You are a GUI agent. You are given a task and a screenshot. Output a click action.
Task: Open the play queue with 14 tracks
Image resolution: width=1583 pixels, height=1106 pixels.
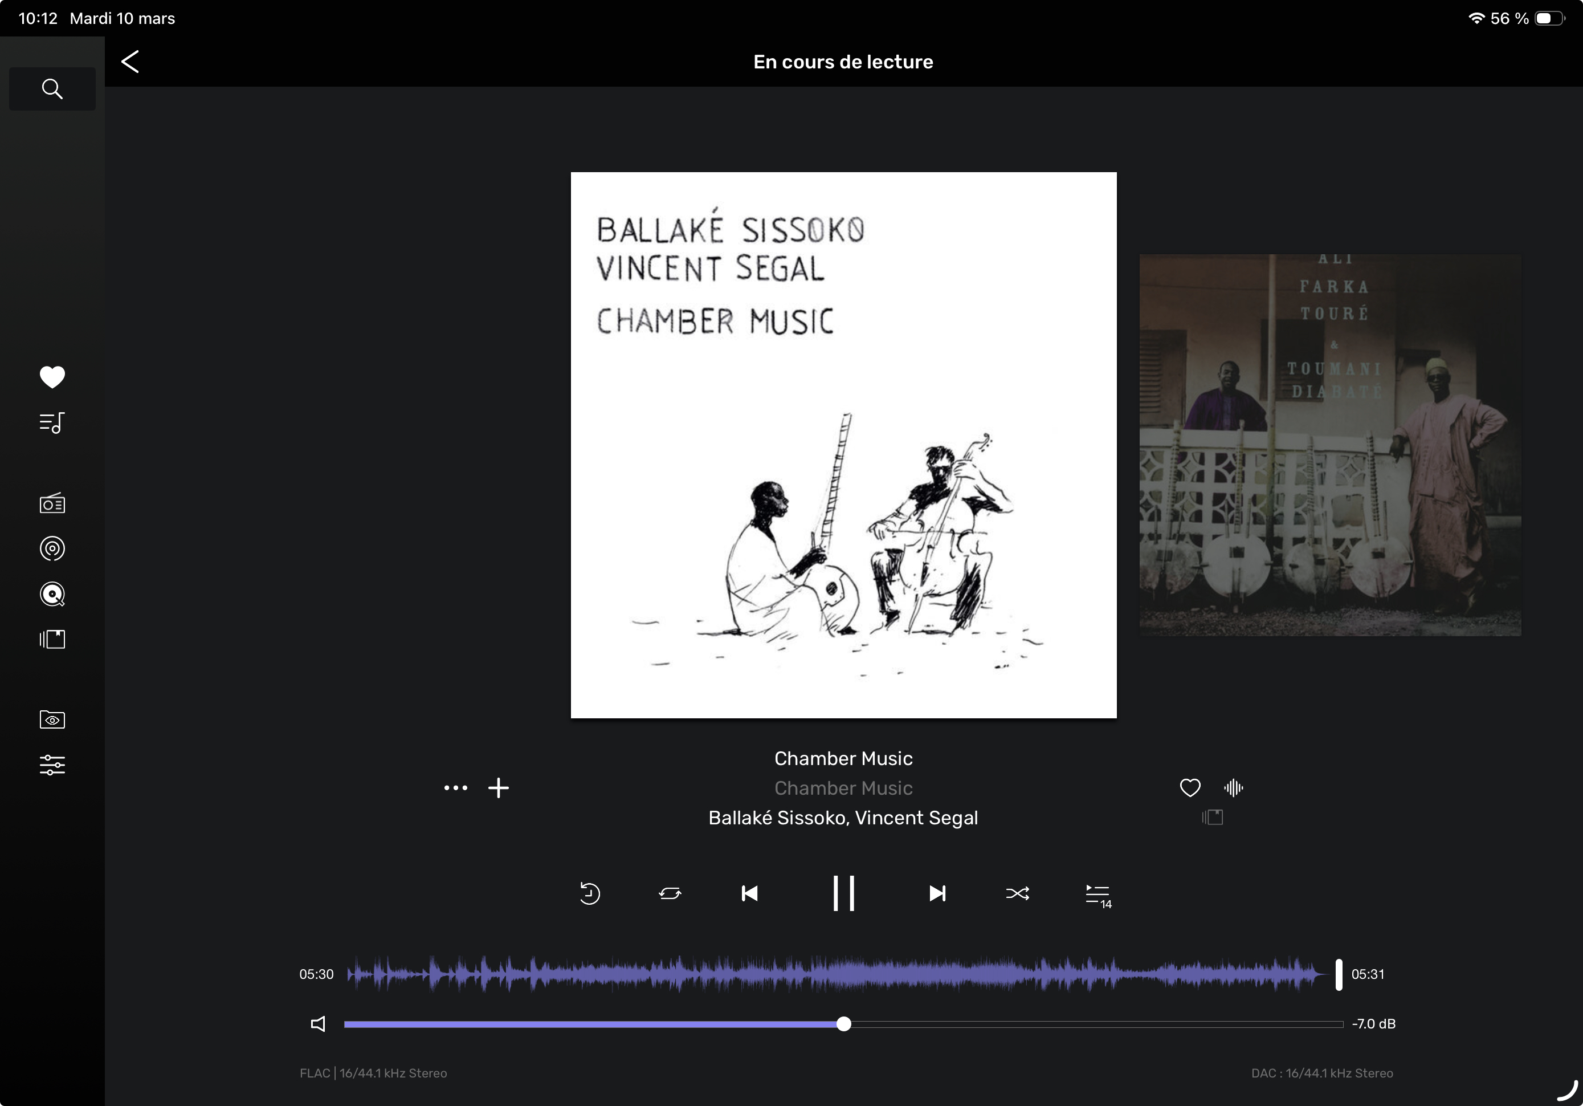(1098, 895)
